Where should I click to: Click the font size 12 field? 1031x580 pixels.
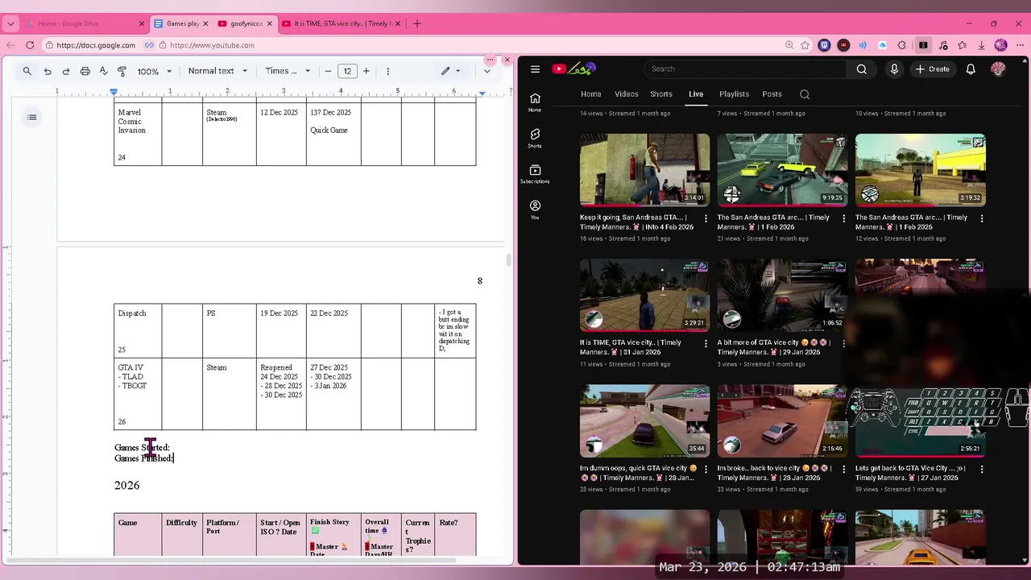[x=347, y=71]
